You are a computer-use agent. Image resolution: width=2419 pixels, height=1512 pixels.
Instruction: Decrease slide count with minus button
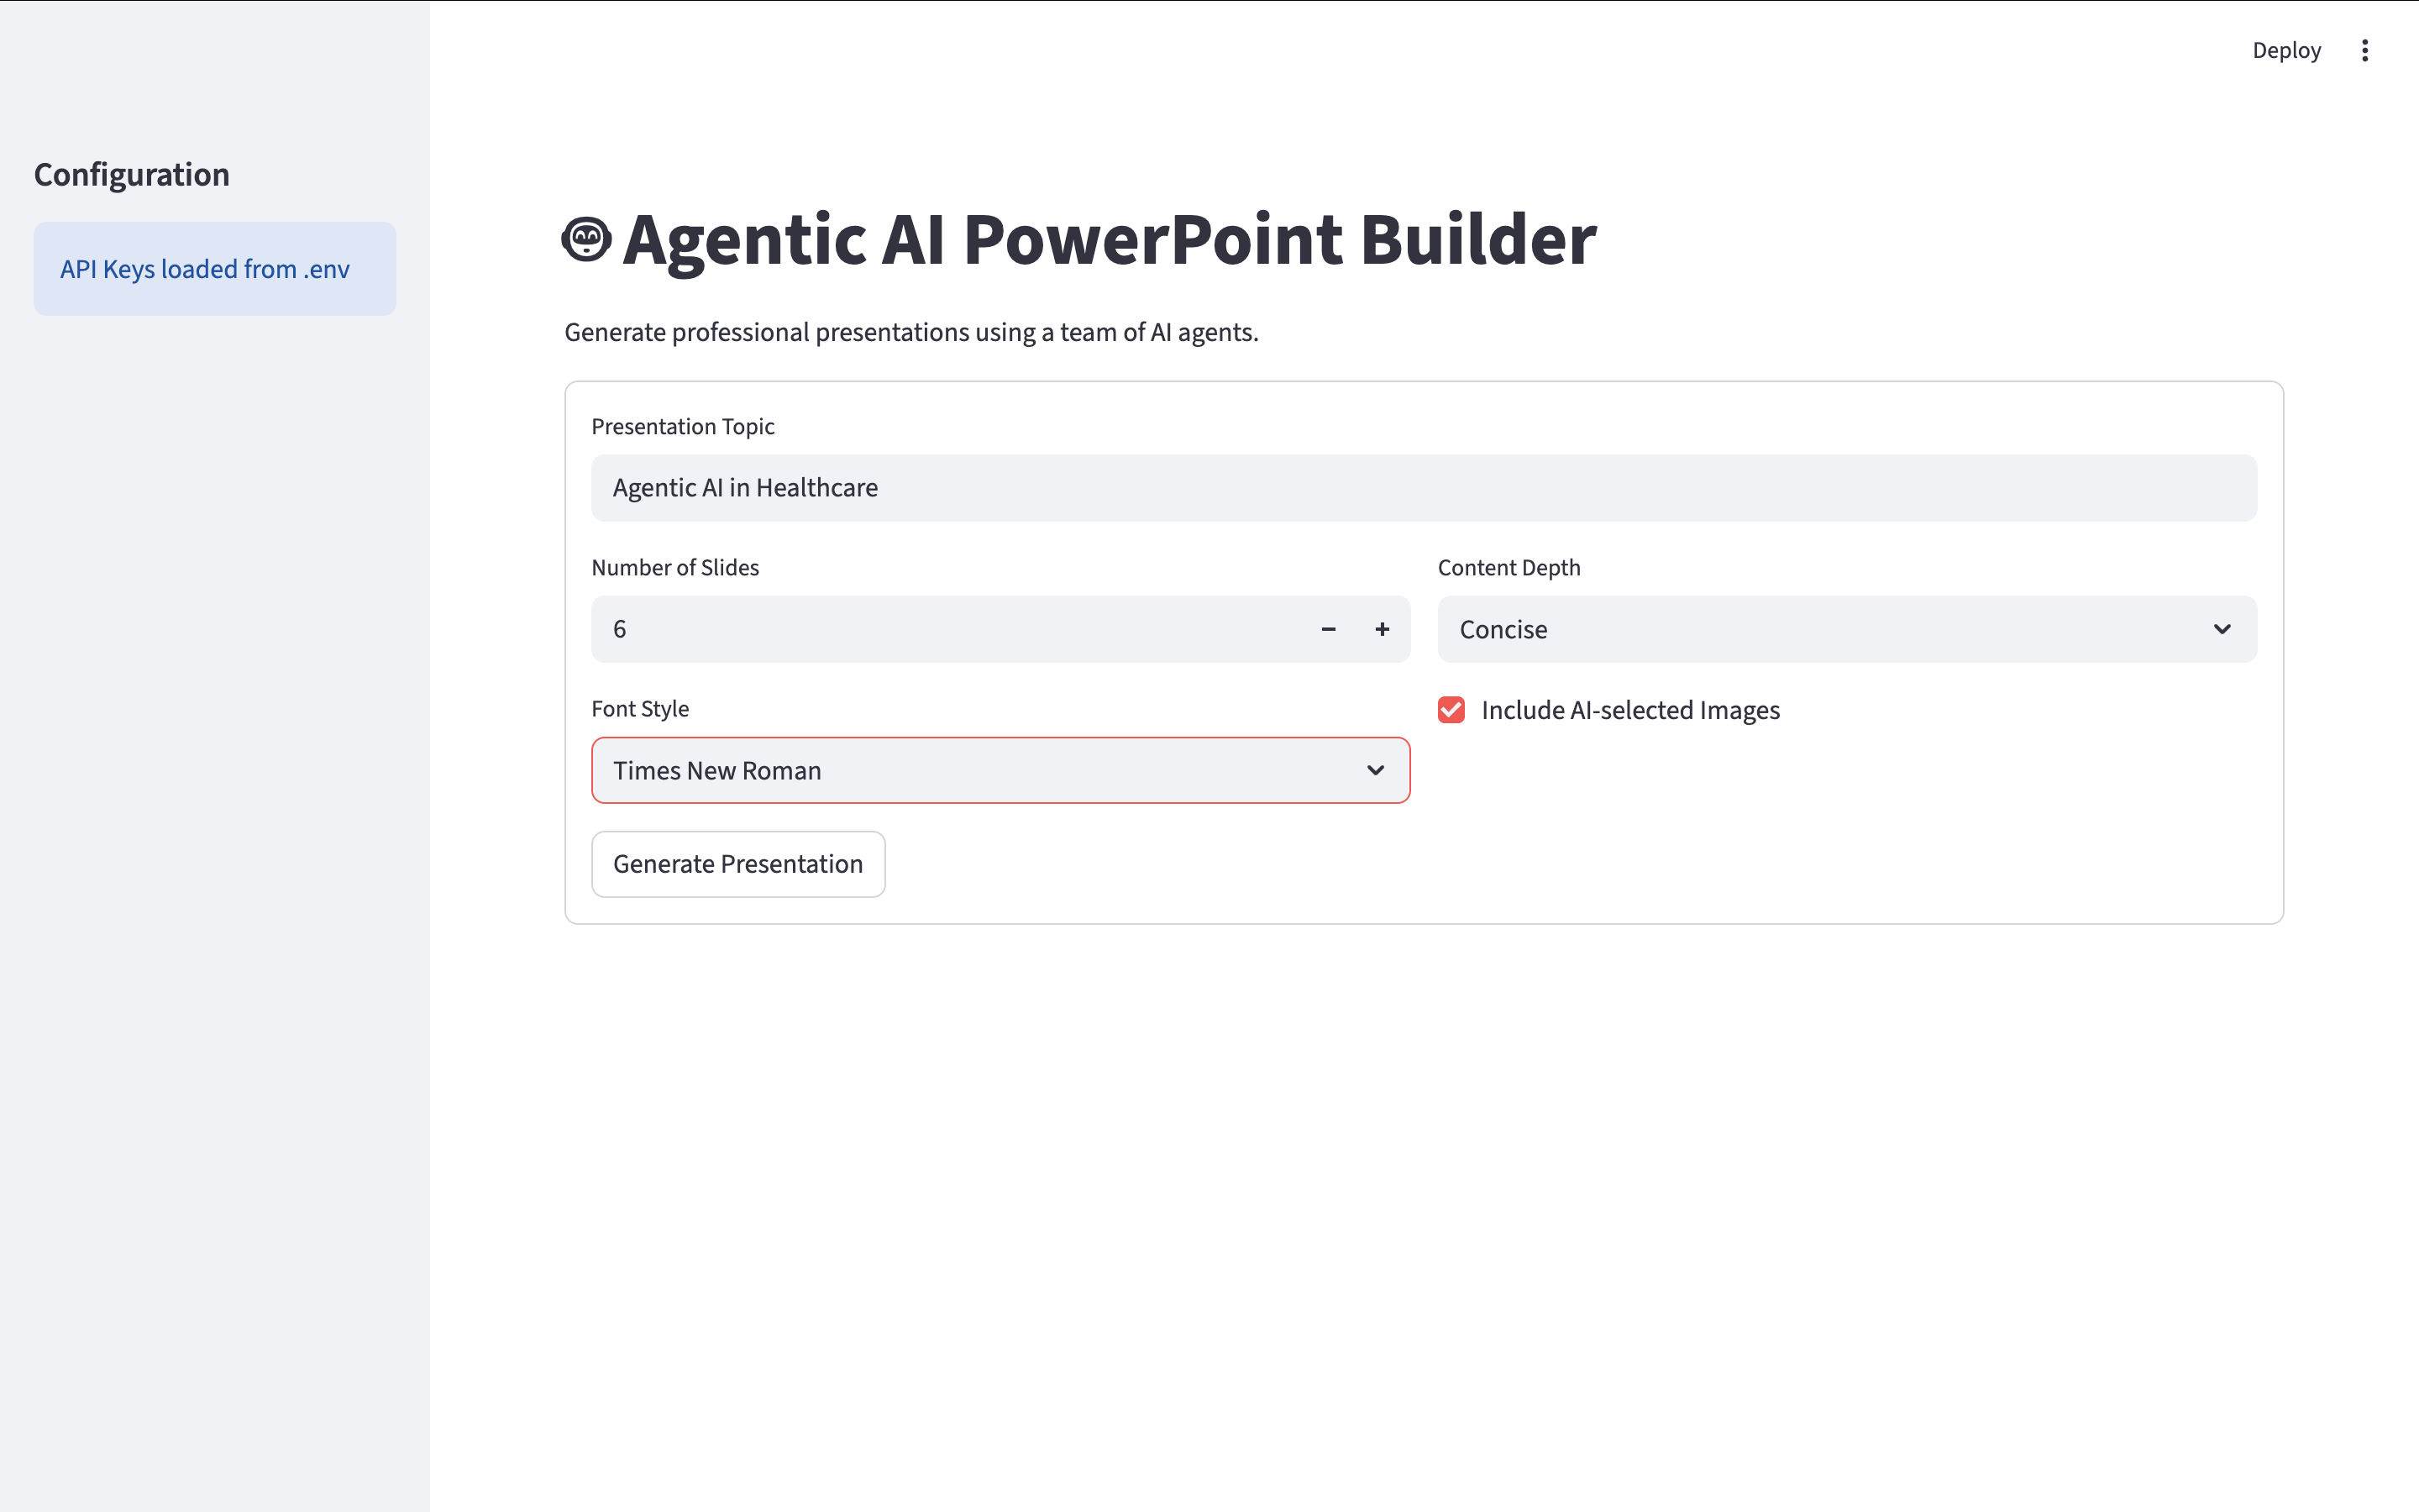coord(1329,629)
